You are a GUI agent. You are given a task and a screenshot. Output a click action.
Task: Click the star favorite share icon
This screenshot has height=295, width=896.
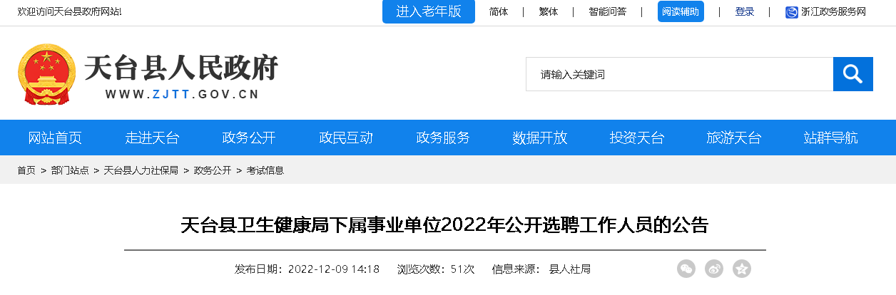(742, 269)
